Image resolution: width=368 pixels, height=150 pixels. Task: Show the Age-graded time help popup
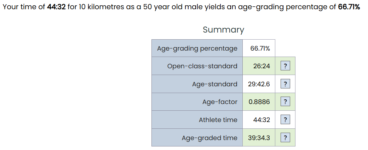(x=285, y=138)
